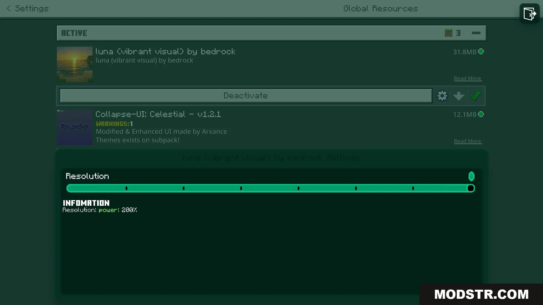Image resolution: width=543 pixels, height=305 pixels.
Task: Open Read More for Collapse-UI pack
Action: tap(468, 141)
